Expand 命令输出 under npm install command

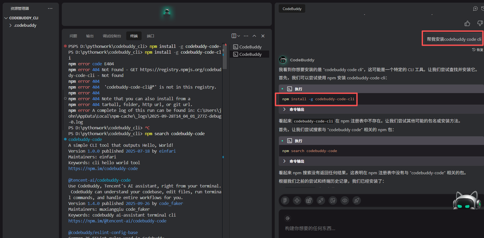tap(294, 109)
